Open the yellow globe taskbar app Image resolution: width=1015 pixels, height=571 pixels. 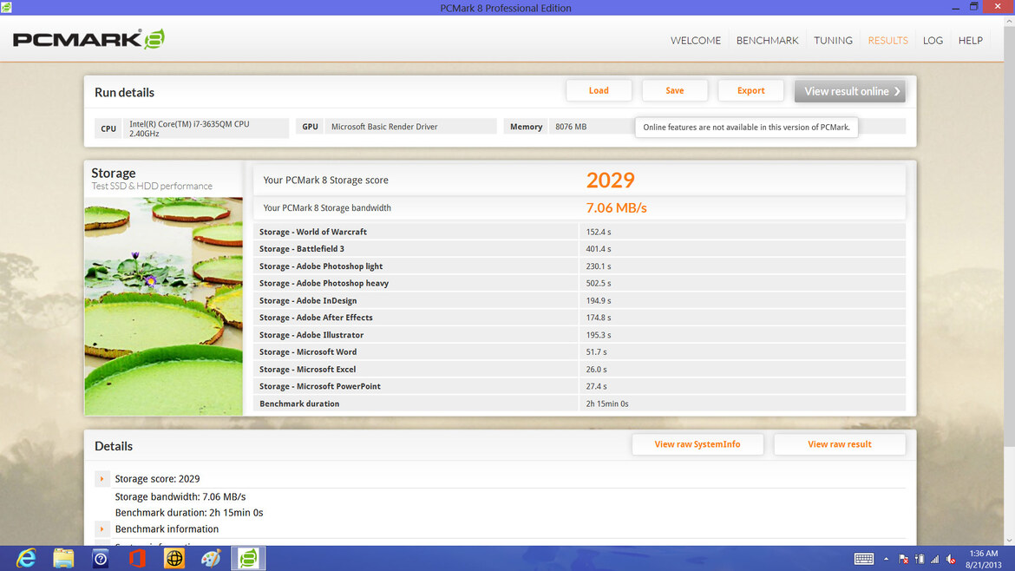[174, 558]
